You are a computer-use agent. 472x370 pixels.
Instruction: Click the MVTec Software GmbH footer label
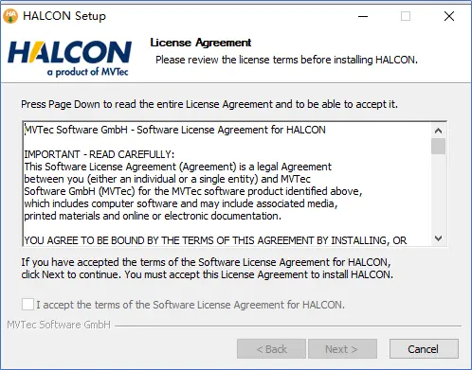(59, 325)
